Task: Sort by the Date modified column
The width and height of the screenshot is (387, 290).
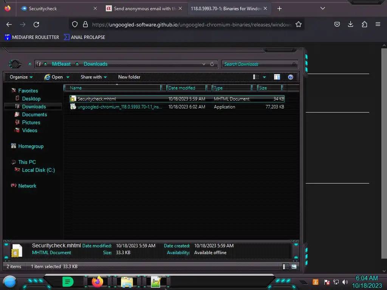Action: [186, 88]
